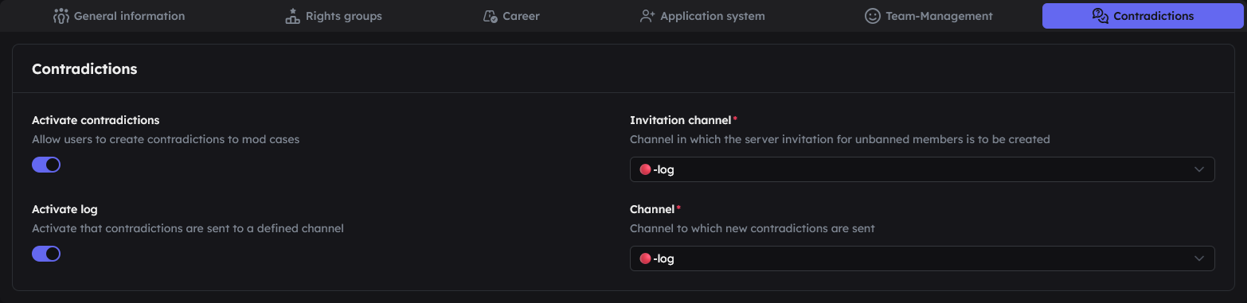Click the Contradictions chat bubbles icon
The image size is (1247, 303).
point(1100,16)
